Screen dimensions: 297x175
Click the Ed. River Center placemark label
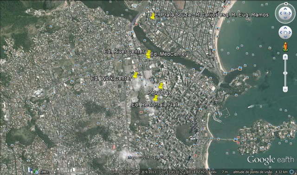click(x=124, y=51)
